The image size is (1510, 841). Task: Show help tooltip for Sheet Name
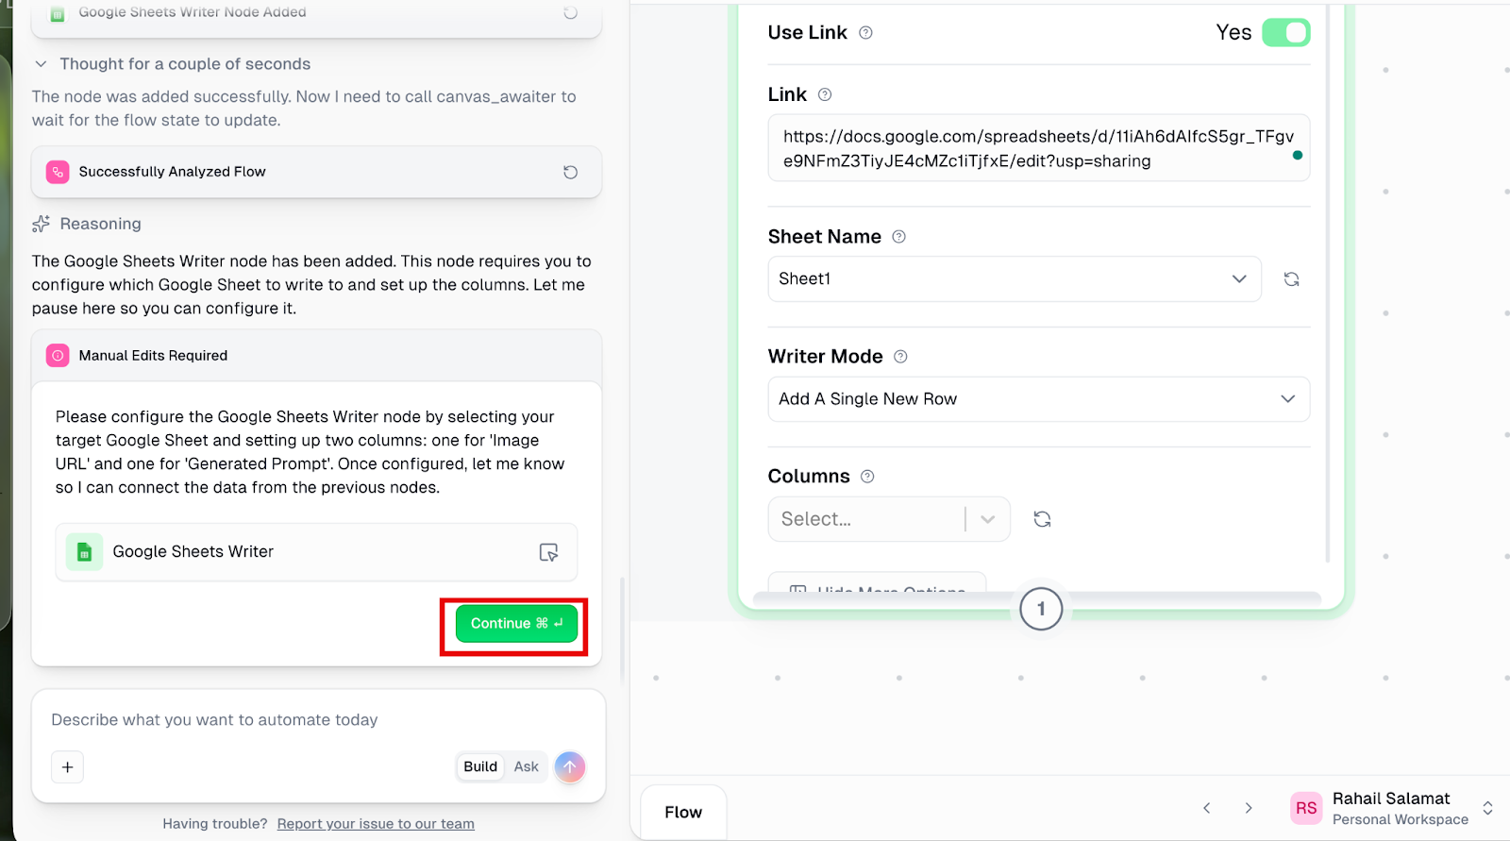point(898,237)
